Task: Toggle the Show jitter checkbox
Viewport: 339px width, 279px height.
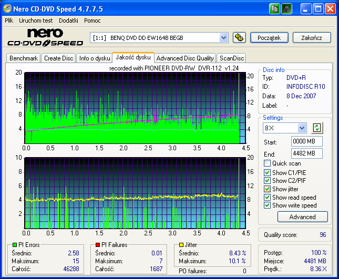Action: pos(267,189)
